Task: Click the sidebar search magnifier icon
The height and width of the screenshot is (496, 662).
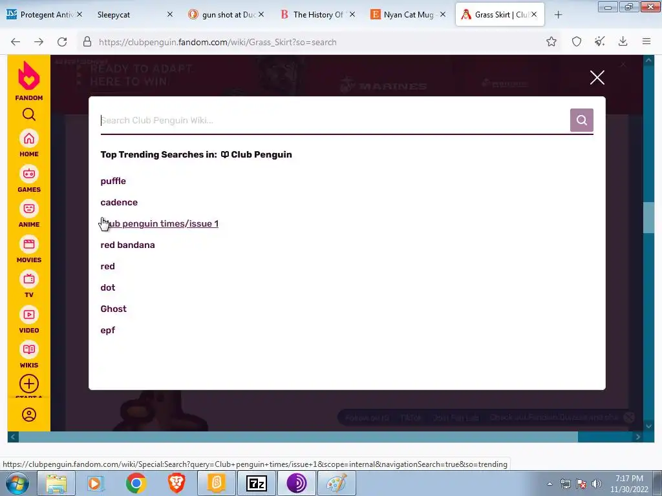Action: pyautogui.click(x=28, y=114)
